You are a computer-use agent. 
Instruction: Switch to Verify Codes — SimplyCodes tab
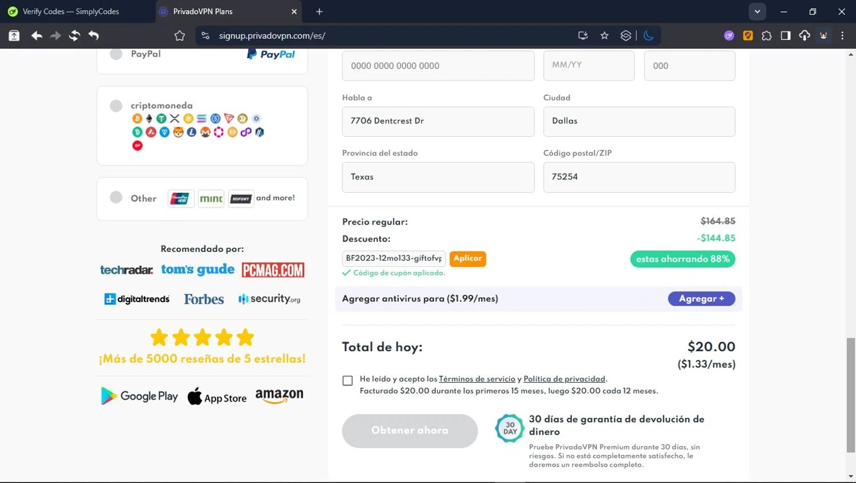[71, 11]
